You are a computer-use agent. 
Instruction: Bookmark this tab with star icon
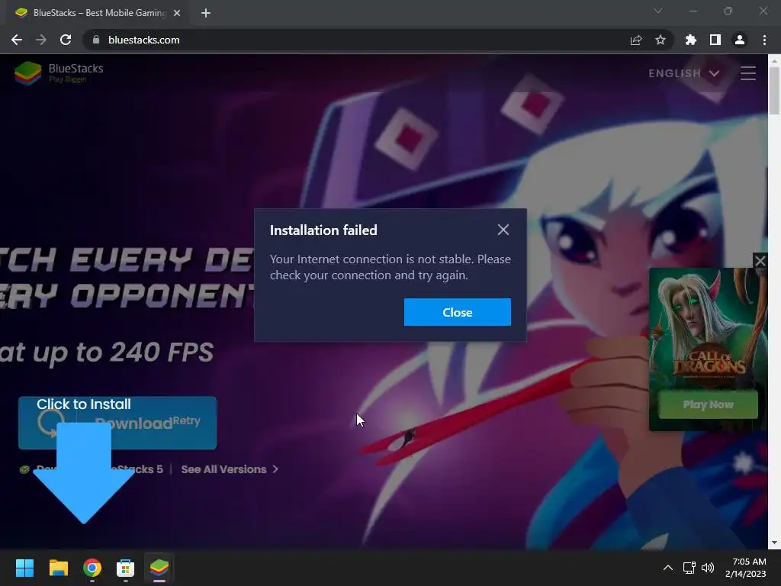pyautogui.click(x=660, y=40)
